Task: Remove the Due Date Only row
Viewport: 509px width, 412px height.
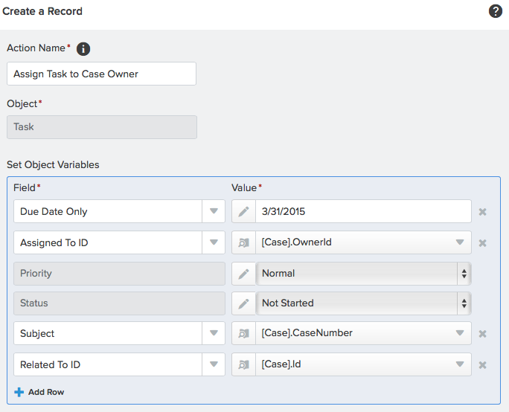Action: tap(483, 212)
